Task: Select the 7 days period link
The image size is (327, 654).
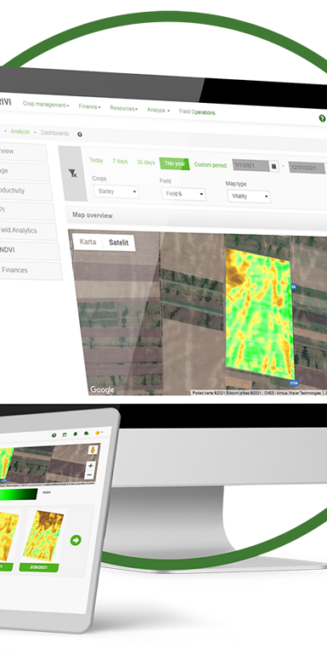Action: 120,161
